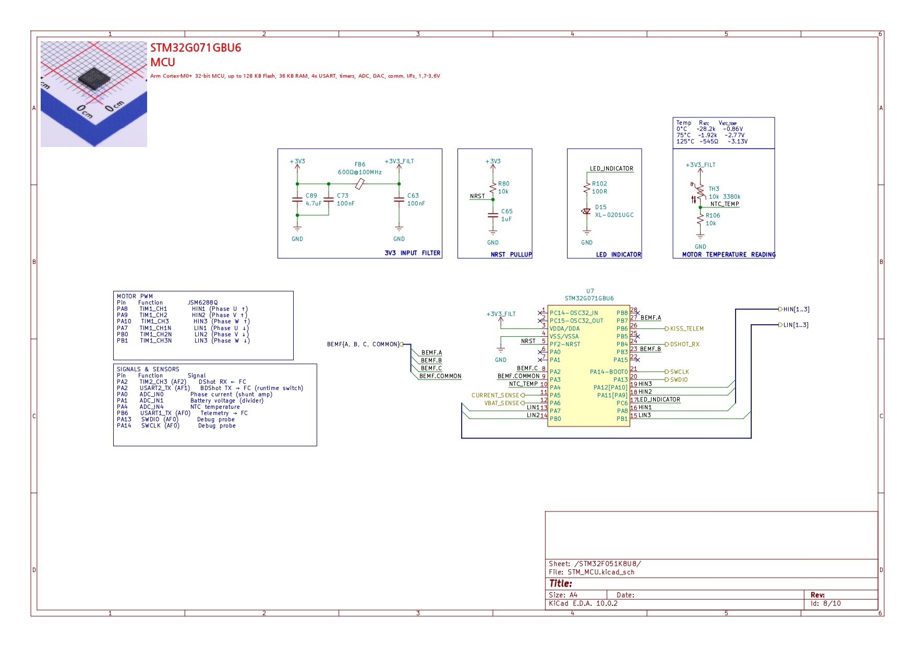Select the U7 STM32G071GBU6 symbol body
The width and height of the screenshot is (915, 647).
588,367
